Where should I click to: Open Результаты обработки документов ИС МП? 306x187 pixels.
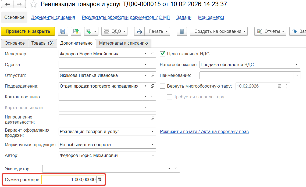click(126, 17)
